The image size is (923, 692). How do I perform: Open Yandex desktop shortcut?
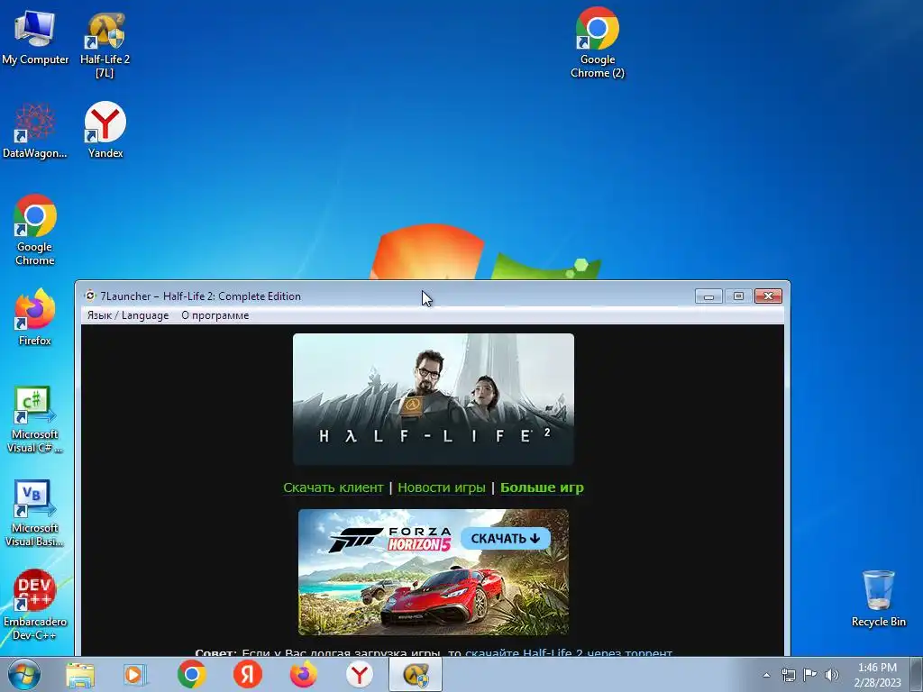pyautogui.click(x=105, y=130)
